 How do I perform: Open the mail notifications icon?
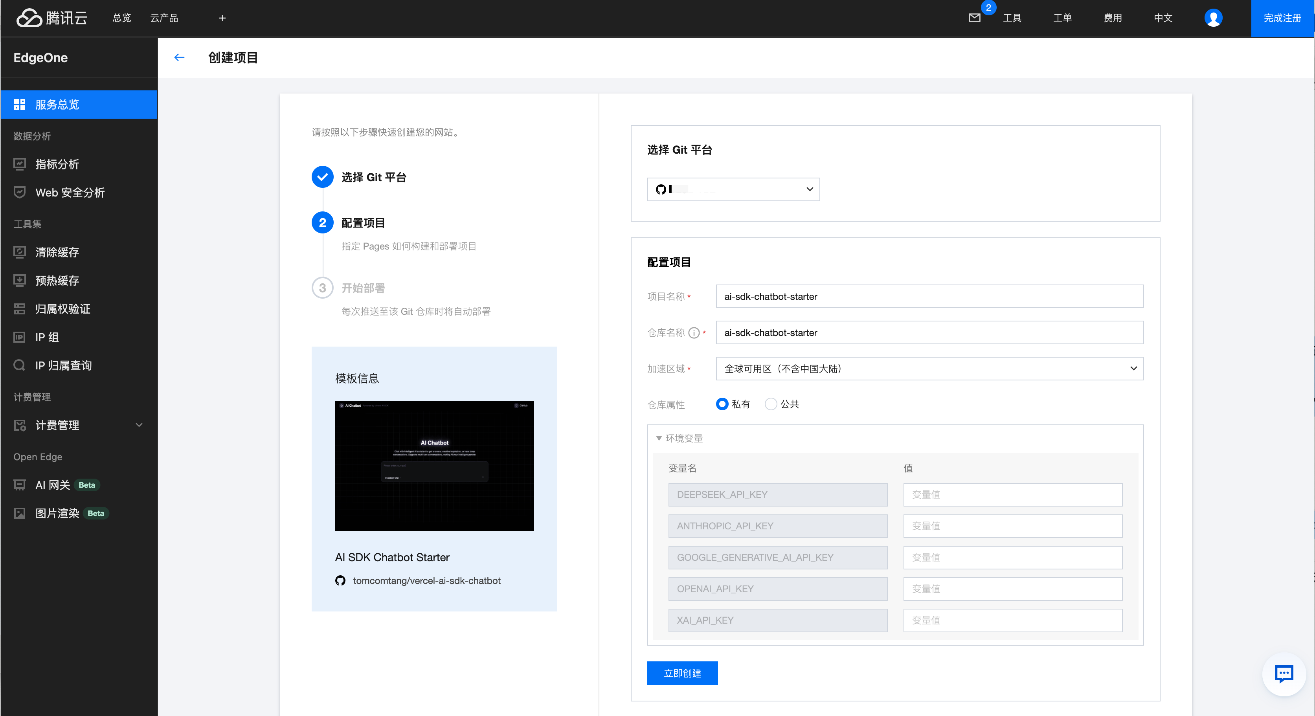[x=974, y=18]
